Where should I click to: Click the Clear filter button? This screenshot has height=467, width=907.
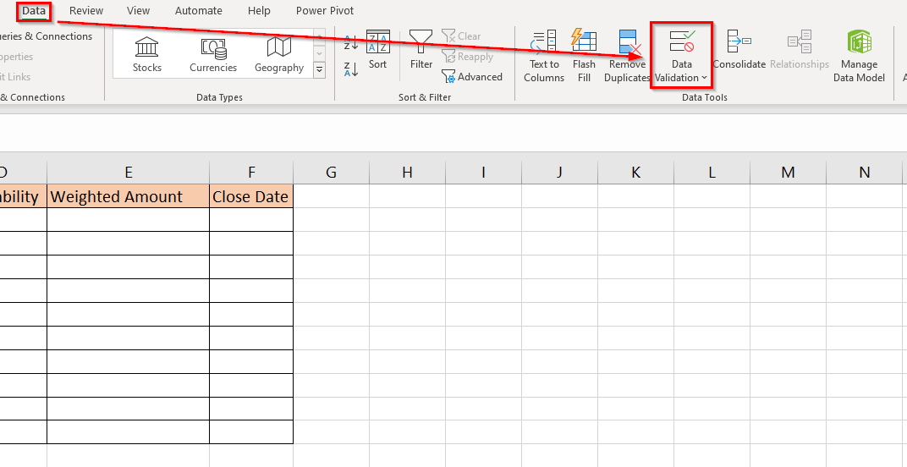[461, 36]
